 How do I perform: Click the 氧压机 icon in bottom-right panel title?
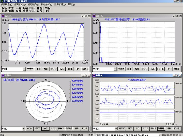click(94, 75)
